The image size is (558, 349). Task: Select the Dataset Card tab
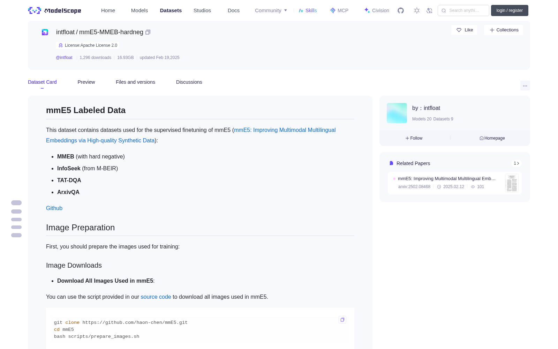pyautogui.click(x=42, y=82)
